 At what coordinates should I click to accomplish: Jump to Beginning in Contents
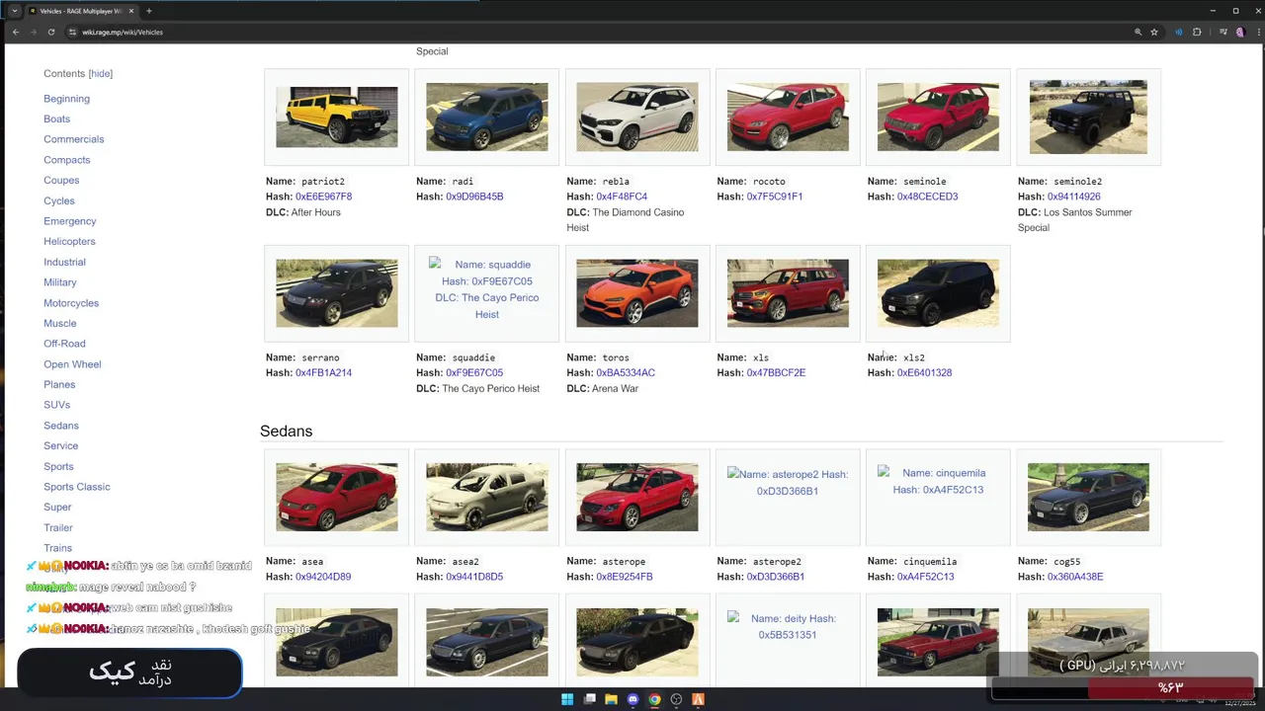[x=66, y=99]
